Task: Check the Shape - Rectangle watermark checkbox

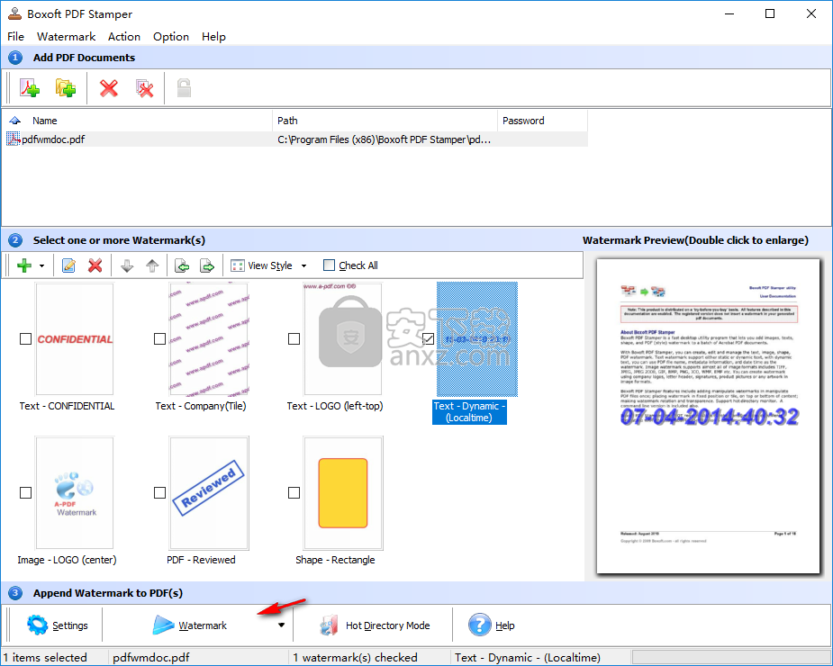Action: click(x=294, y=493)
